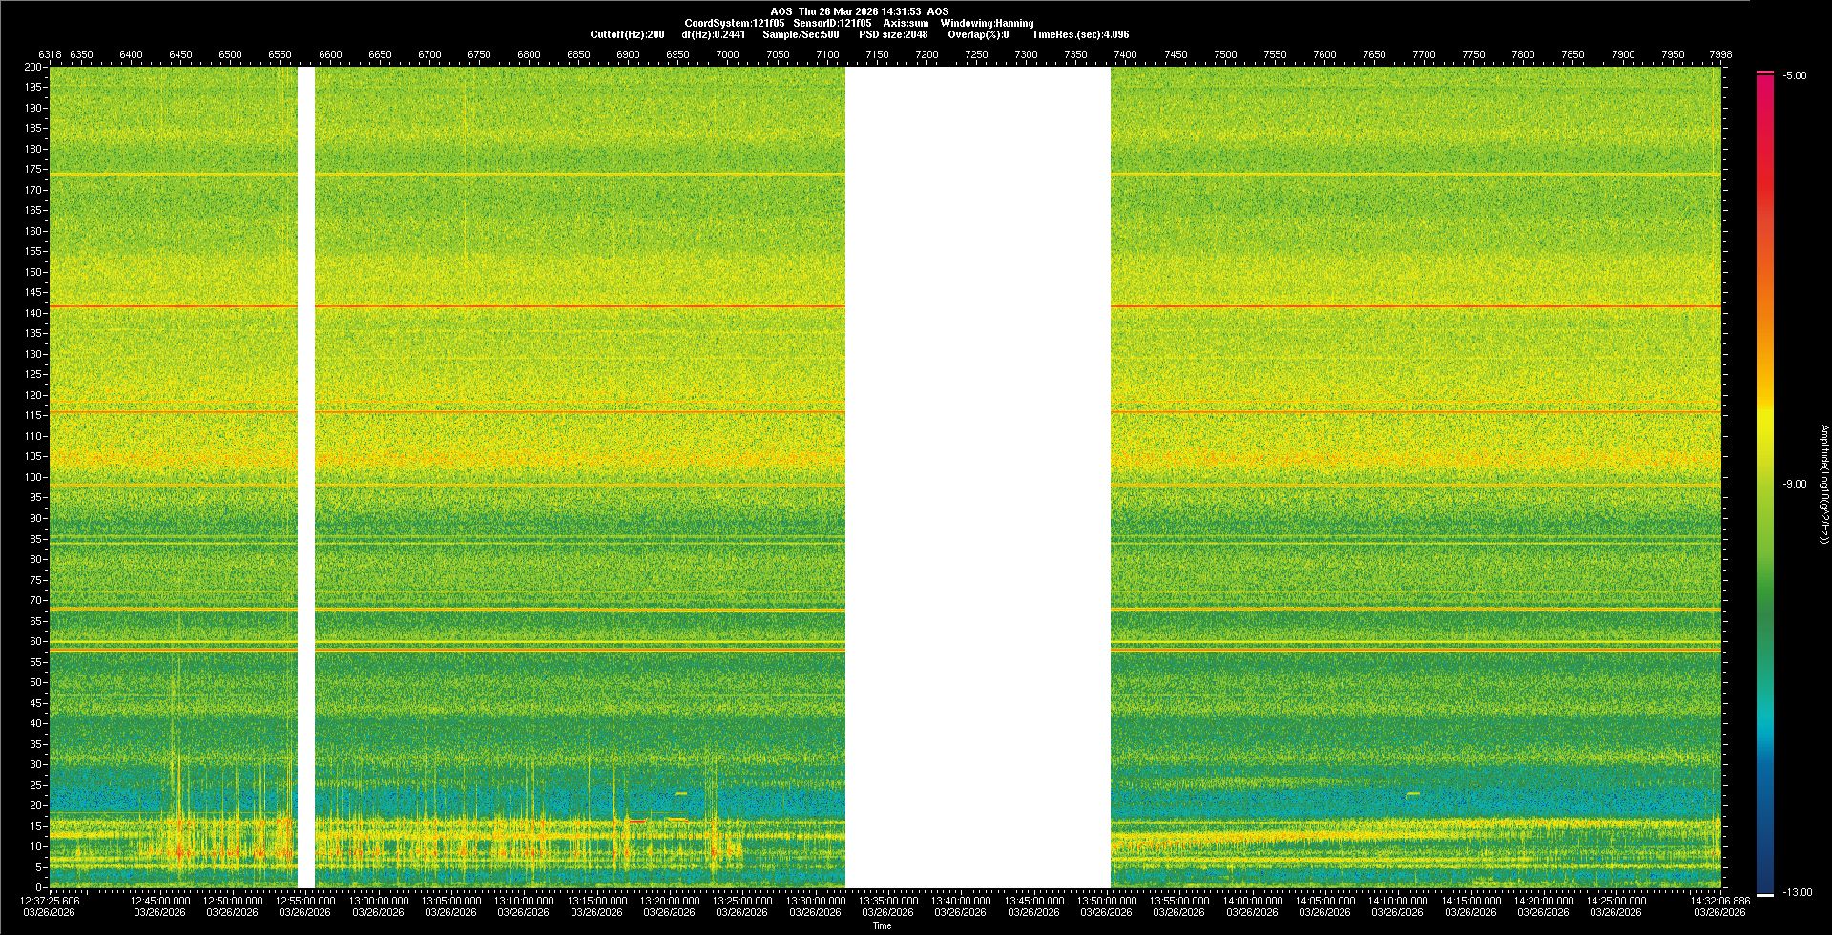Click the TimeRes.(sec):4.096 header text
1832x935 pixels.
(1080, 34)
